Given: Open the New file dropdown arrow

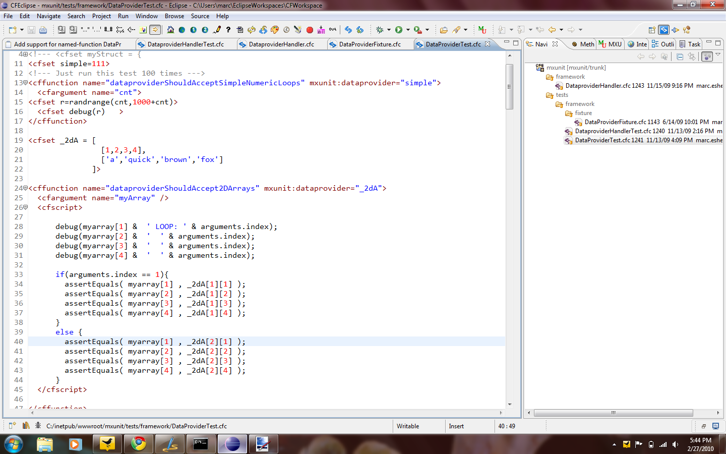Looking at the screenshot, I should (x=22, y=30).
